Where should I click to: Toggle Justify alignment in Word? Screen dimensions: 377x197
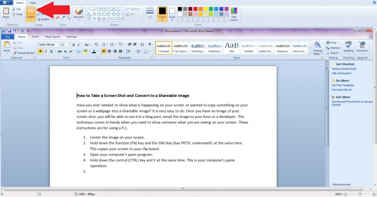pyautogui.click(x=120, y=51)
